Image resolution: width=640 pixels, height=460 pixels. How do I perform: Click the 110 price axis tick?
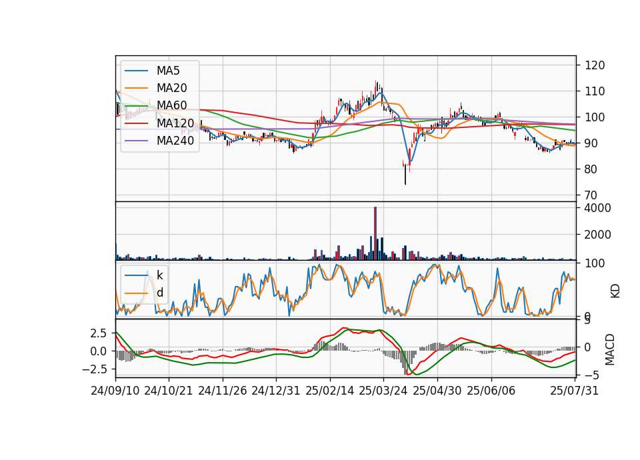[595, 91]
